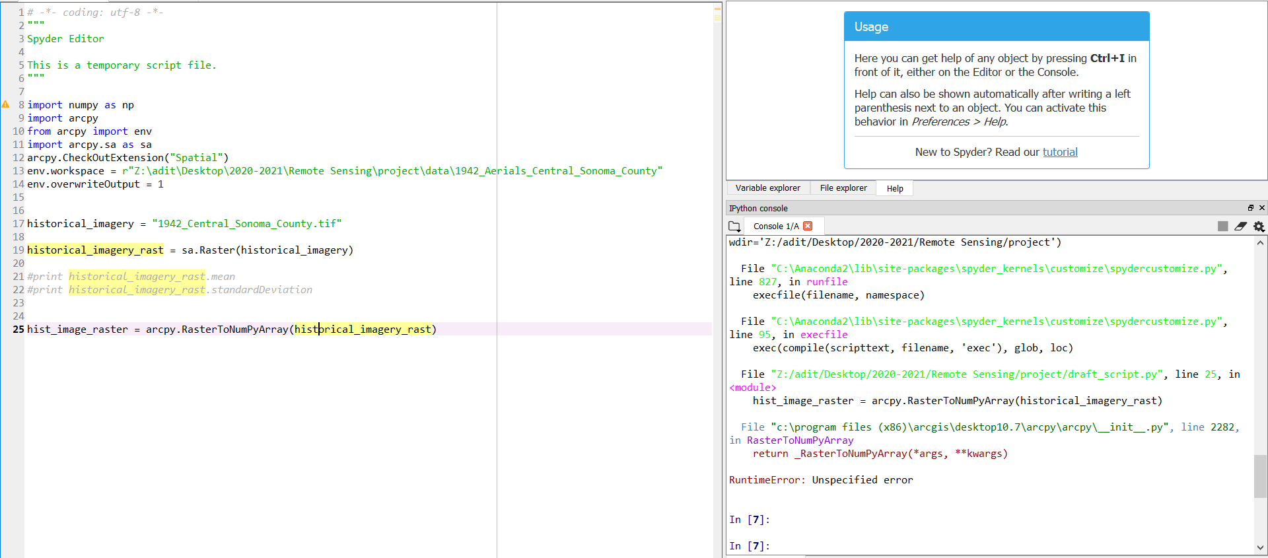Click the commented .mean print line
This screenshot has height=558, width=1268.
point(131,277)
